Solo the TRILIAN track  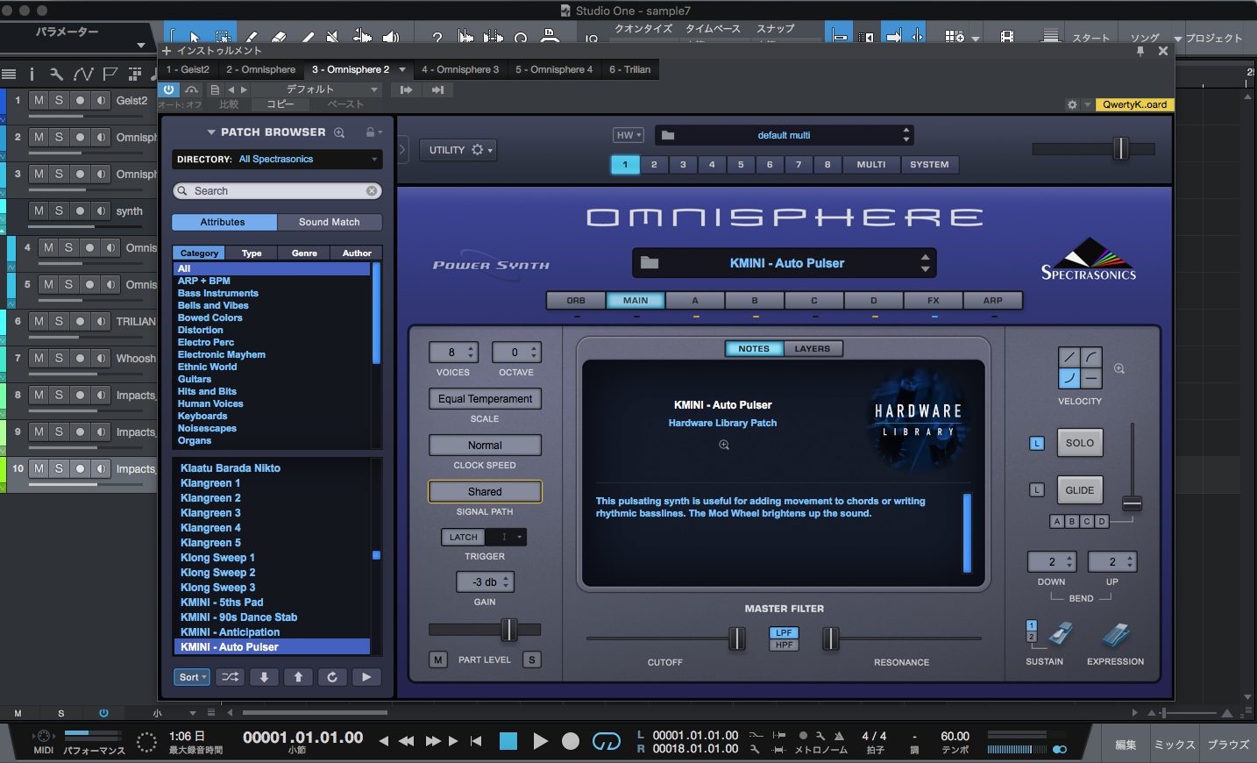pos(59,321)
